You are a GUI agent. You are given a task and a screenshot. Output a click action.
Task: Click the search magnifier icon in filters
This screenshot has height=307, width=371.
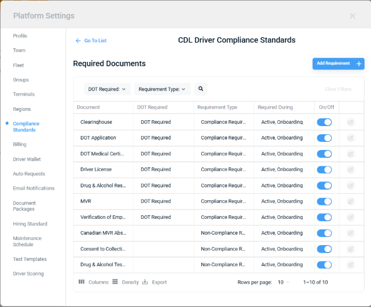(201, 89)
